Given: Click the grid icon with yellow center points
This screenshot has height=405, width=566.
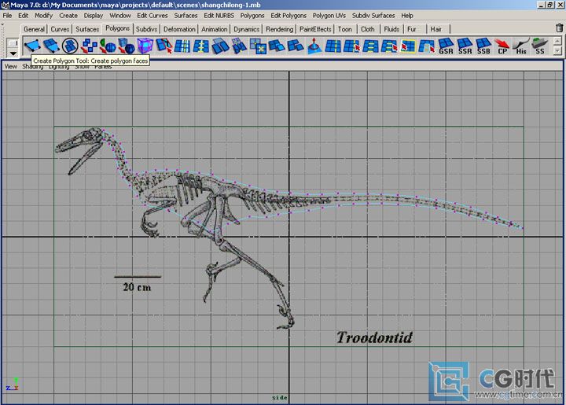Looking at the screenshot, I should click(x=201, y=46).
